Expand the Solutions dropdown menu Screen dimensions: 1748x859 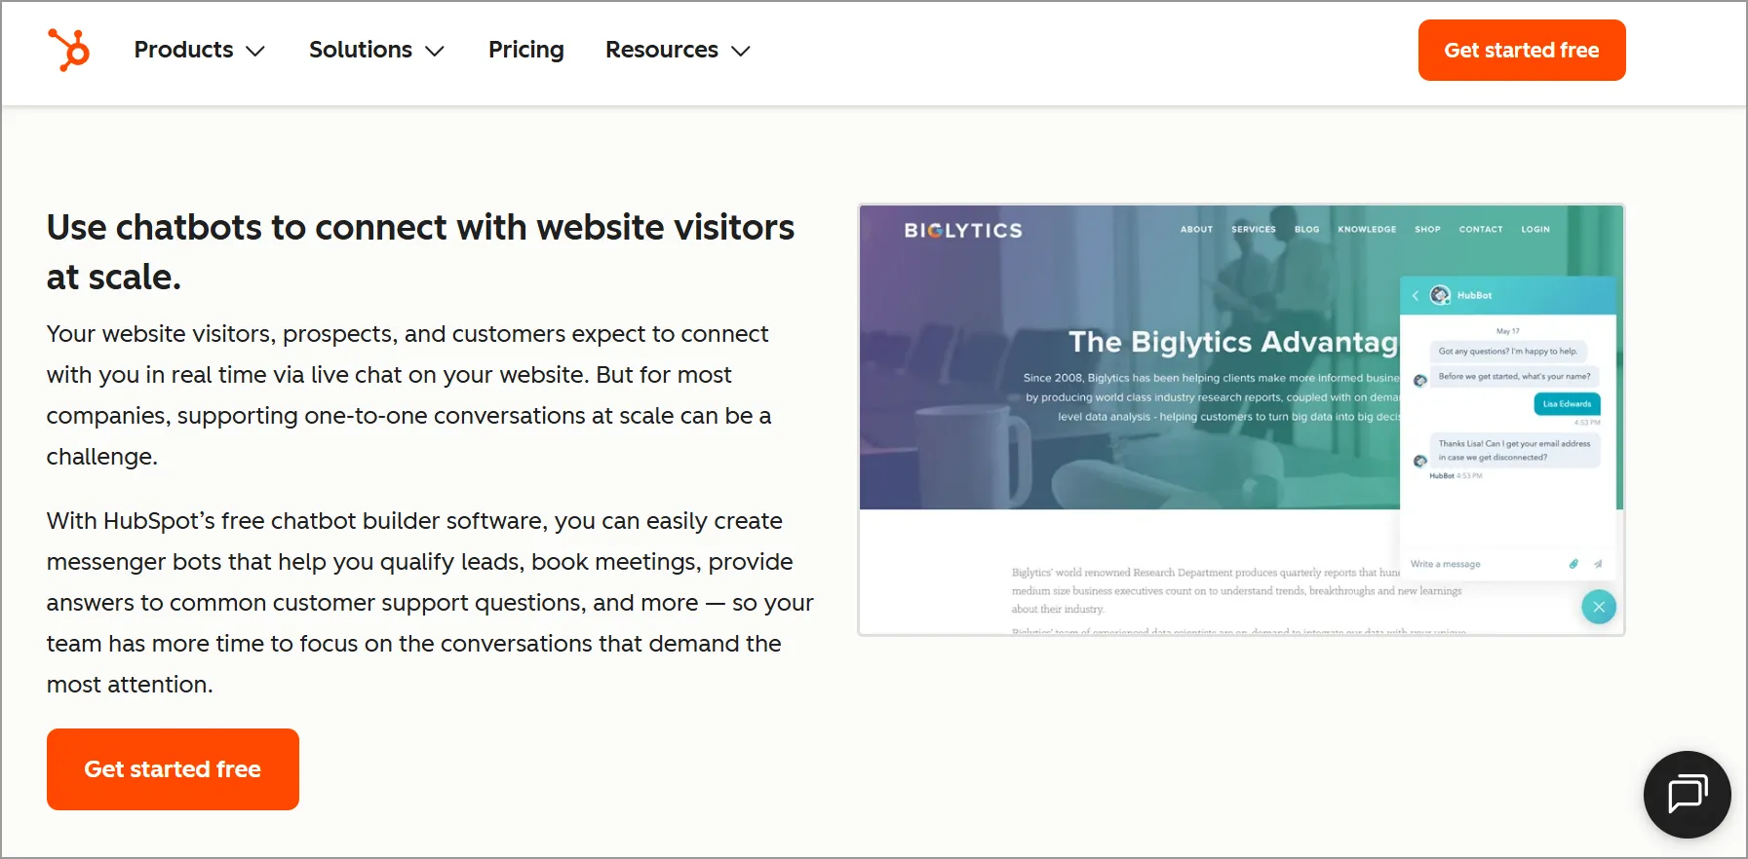pyautogui.click(x=377, y=50)
